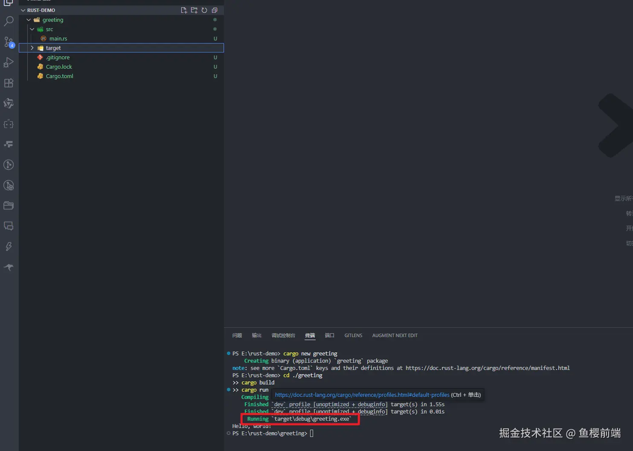
Task: Click the chat/remote monitor icon in activity bar
Action: (x=9, y=226)
